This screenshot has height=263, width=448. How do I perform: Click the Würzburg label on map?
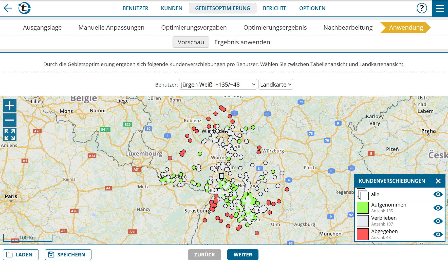click(273, 151)
